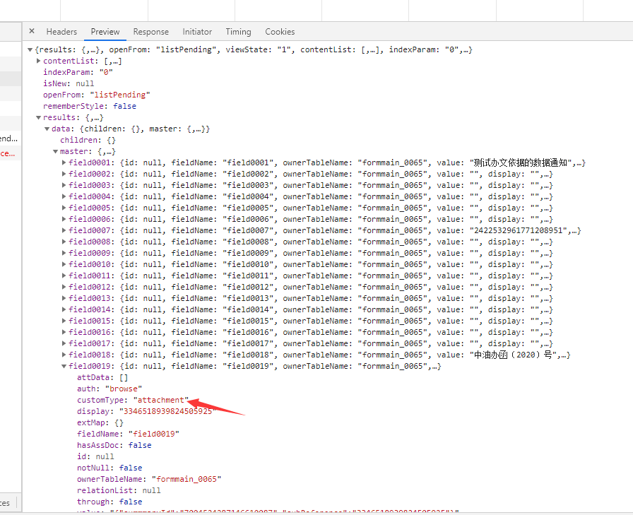Select the Initiator tab
The image size is (633, 515).
tap(197, 32)
